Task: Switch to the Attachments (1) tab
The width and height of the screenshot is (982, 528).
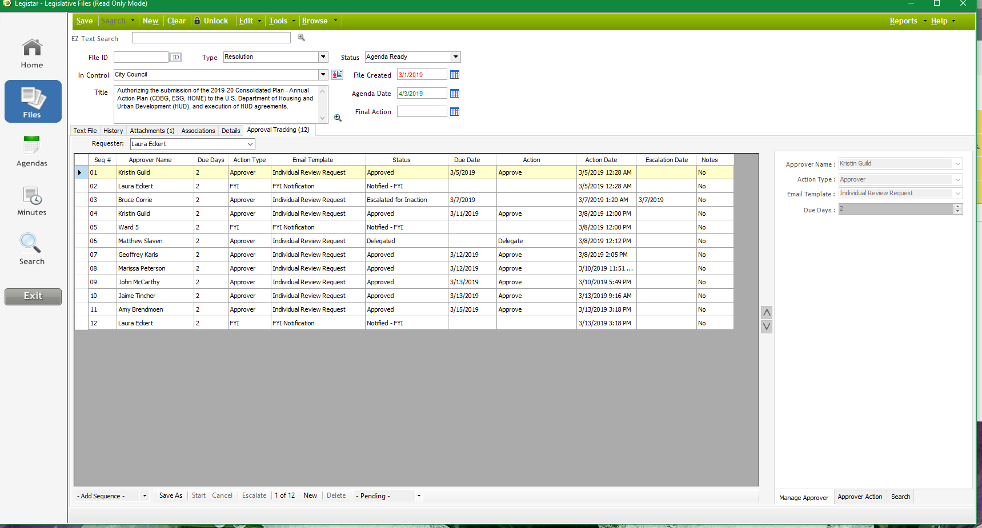Action: 152,131
